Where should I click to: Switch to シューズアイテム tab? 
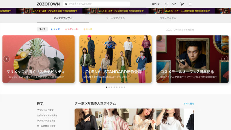pos(115,18)
